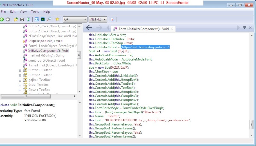Close the code pane with X
This screenshot has width=256, height=146.
[x=250, y=28]
